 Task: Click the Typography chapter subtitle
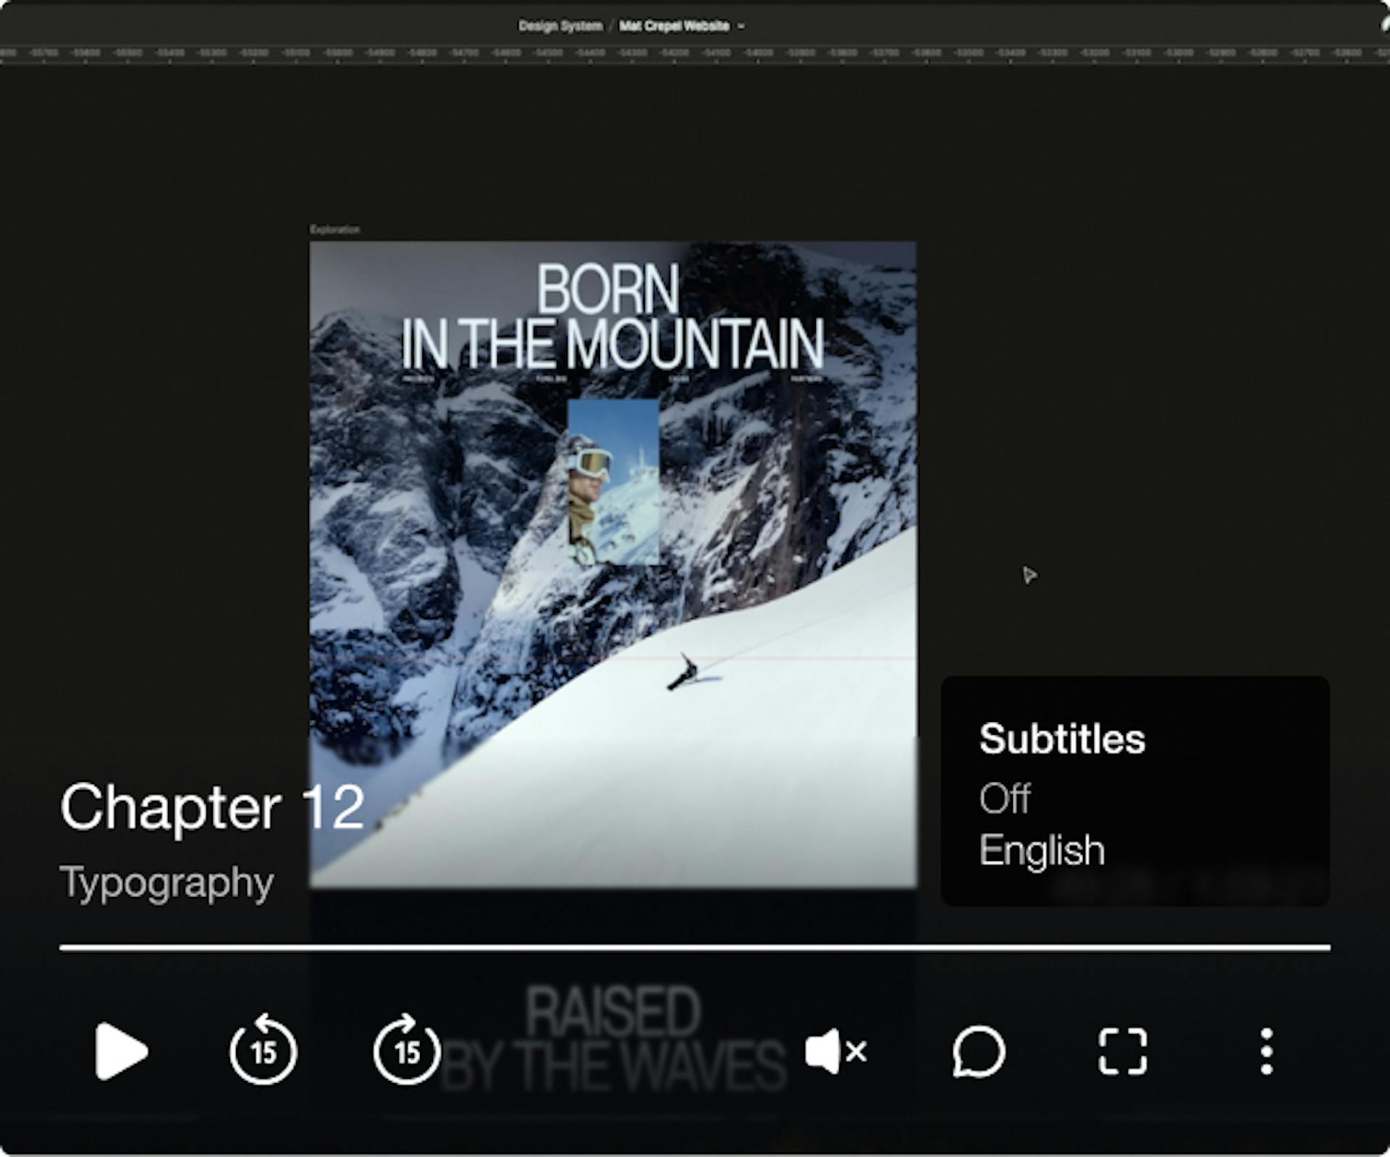pyautogui.click(x=167, y=883)
